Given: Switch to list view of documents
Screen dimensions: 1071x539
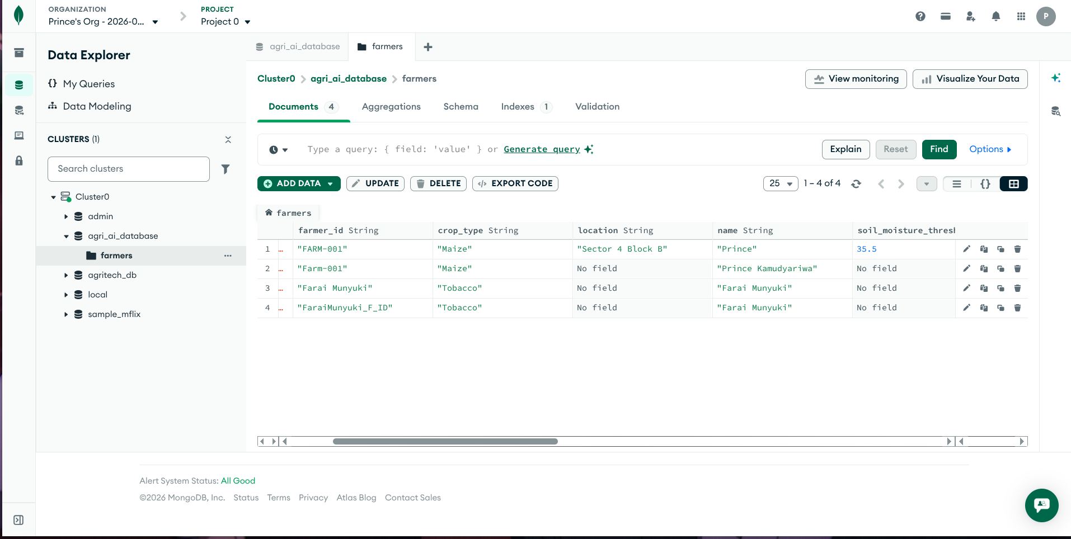Looking at the screenshot, I should (957, 183).
